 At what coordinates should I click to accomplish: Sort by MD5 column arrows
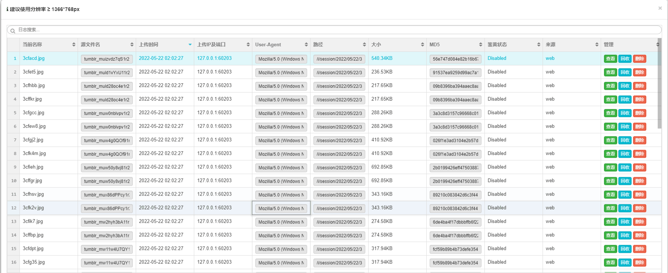click(x=480, y=44)
